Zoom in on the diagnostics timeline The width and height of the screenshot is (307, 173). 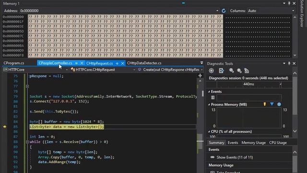click(231, 71)
